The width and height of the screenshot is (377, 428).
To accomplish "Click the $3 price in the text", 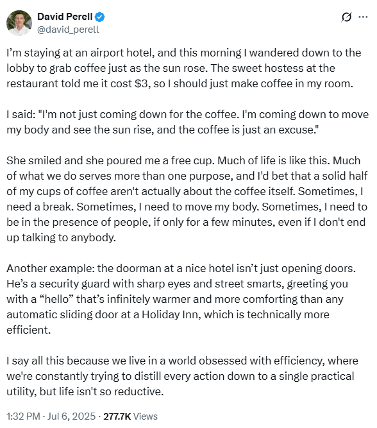I will tap(142, 83).
